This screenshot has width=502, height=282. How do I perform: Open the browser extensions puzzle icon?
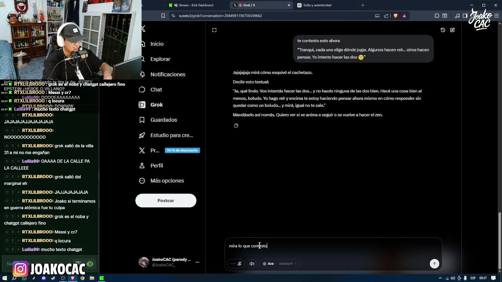pos(437,16)
